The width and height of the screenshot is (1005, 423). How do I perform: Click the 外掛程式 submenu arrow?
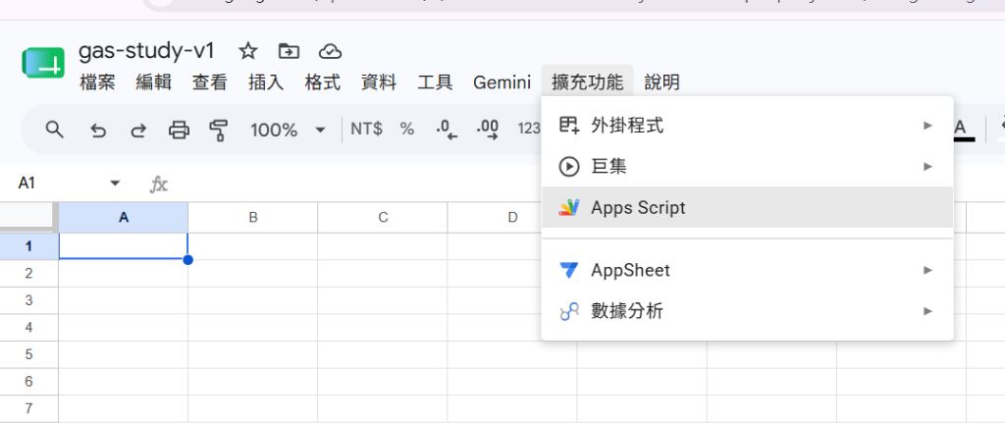(927, 126)
